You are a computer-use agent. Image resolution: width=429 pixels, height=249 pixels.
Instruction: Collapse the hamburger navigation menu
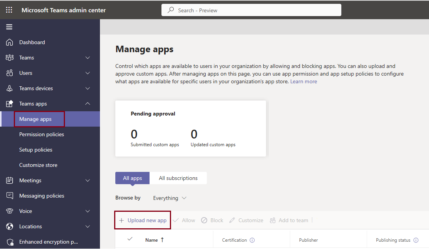(x=9, y=27)
